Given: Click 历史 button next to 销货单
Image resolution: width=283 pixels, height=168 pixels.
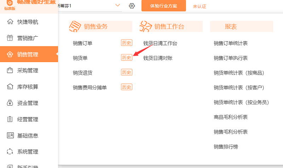Looking at the screenshot, I should tap(127, 58).
